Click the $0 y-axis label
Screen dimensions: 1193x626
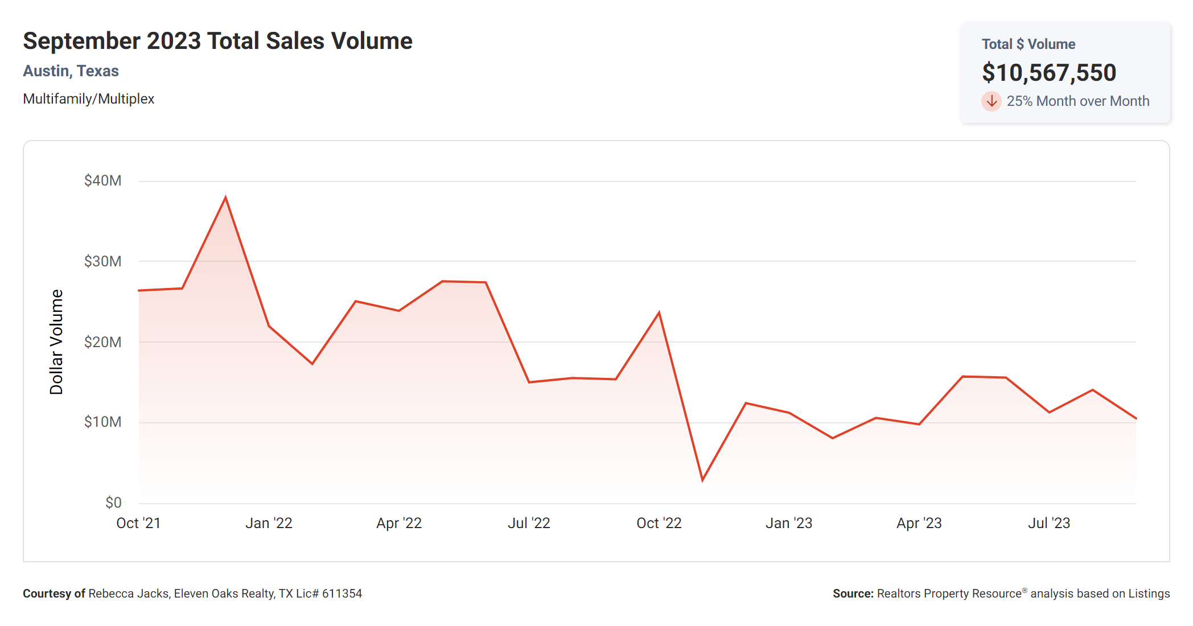pos(113,503)
